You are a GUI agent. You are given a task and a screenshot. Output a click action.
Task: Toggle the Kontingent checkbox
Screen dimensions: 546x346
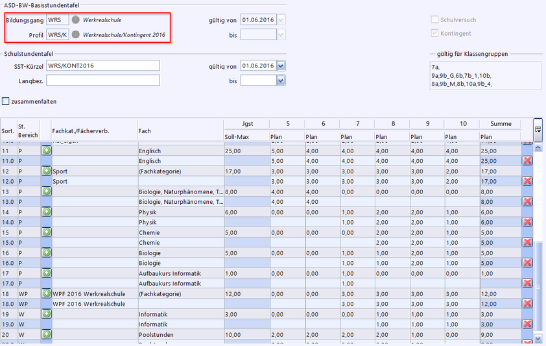(435, 33)
